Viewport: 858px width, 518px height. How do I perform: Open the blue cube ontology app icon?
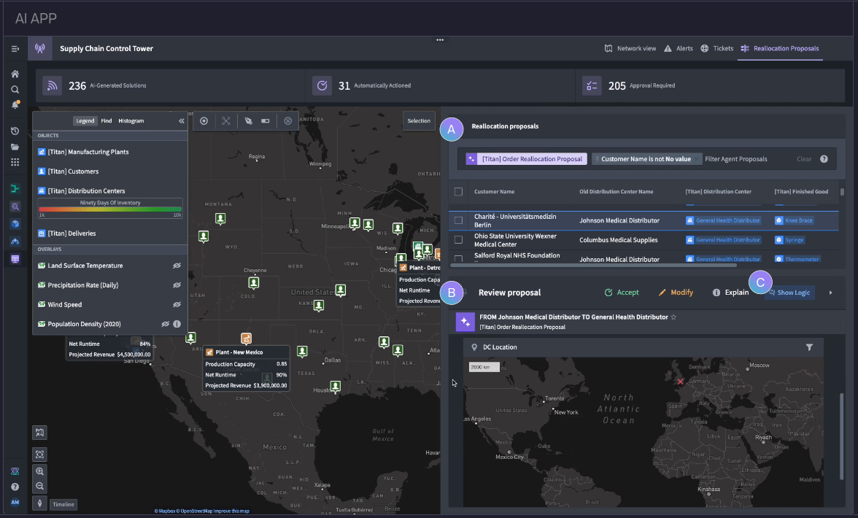click(x=15, y=224)
